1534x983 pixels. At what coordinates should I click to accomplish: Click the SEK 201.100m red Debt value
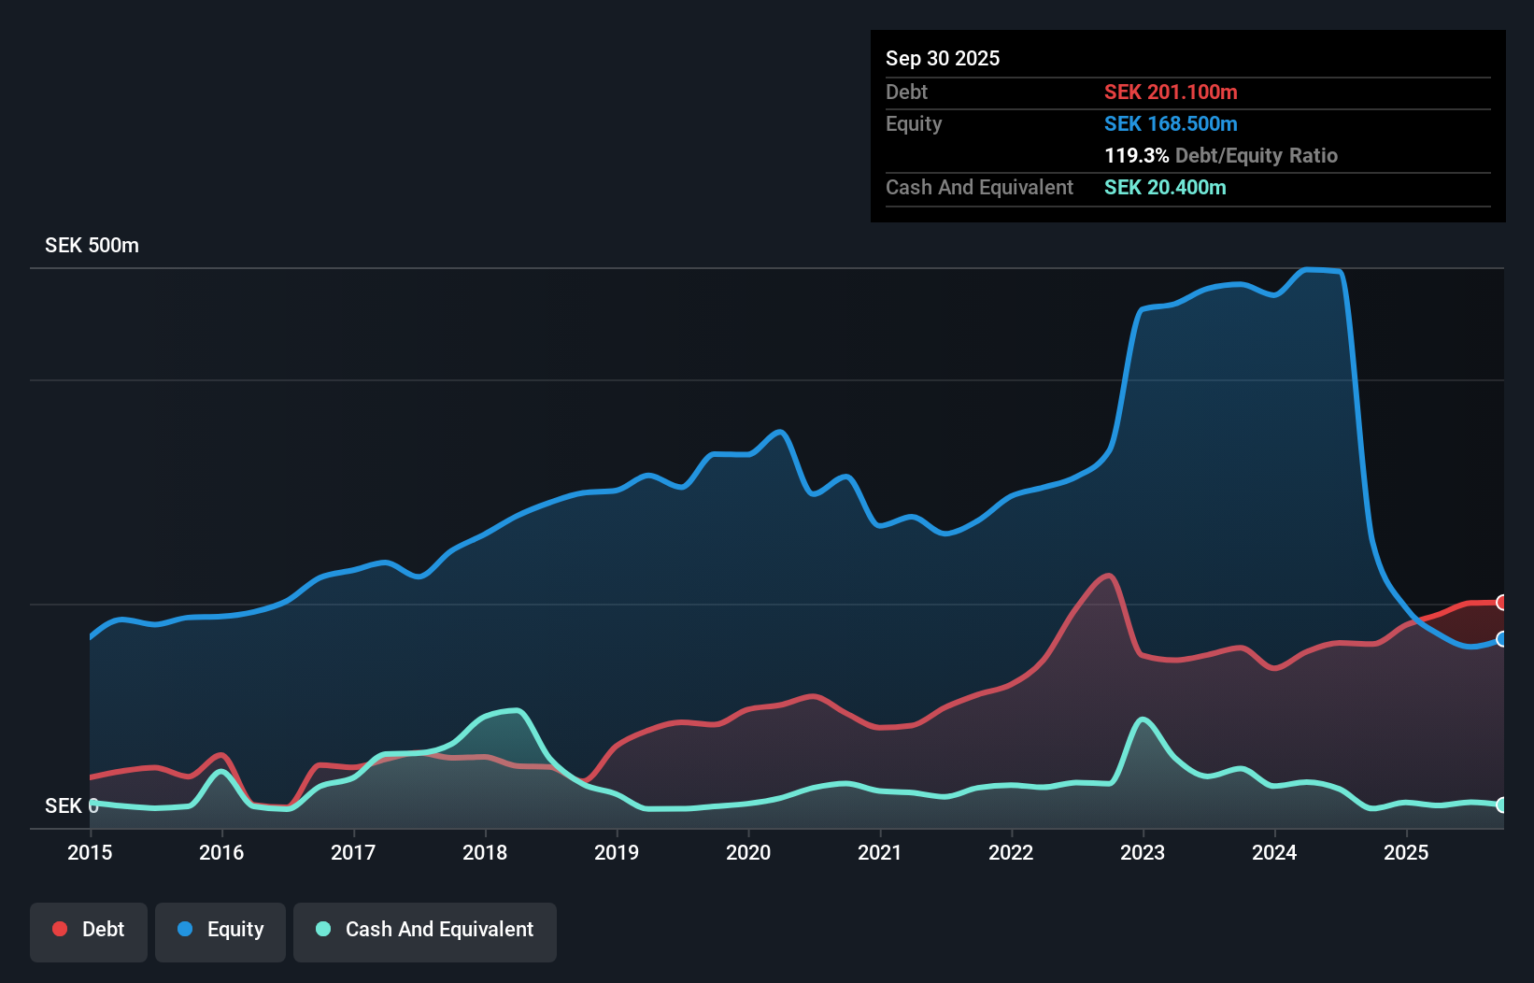click(x=1171, y=92)
